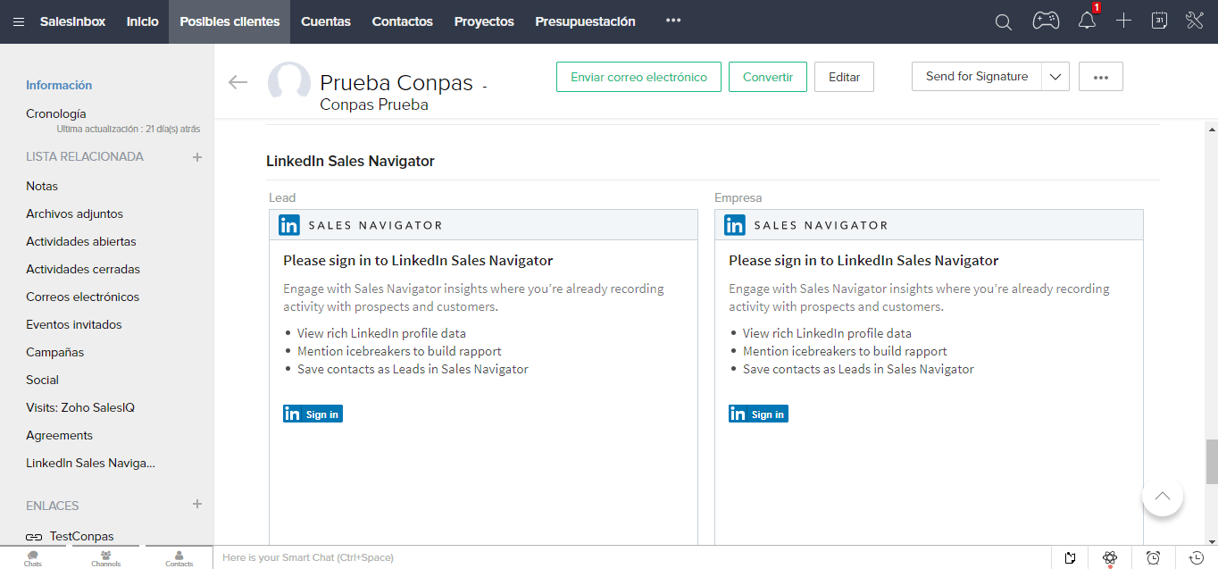Click the Prueba Conpas record title
The image size is (1218, 569).
396,83
